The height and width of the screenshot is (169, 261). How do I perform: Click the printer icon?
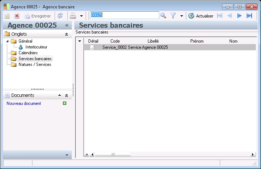click(x=73, y=16)
